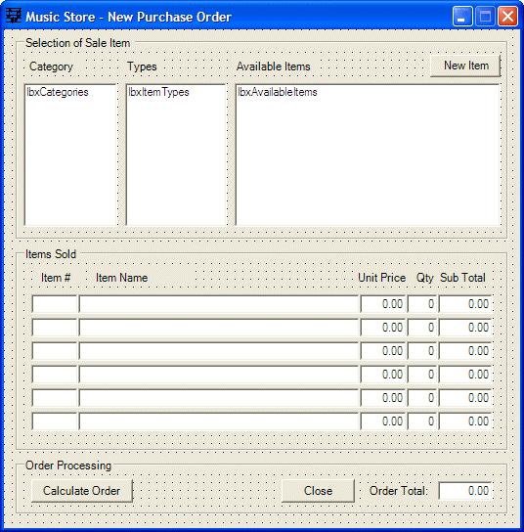This screenshot has width=524, height=532.
Task: Click the first row Unit Price field
Action: (x=383, y=304)
